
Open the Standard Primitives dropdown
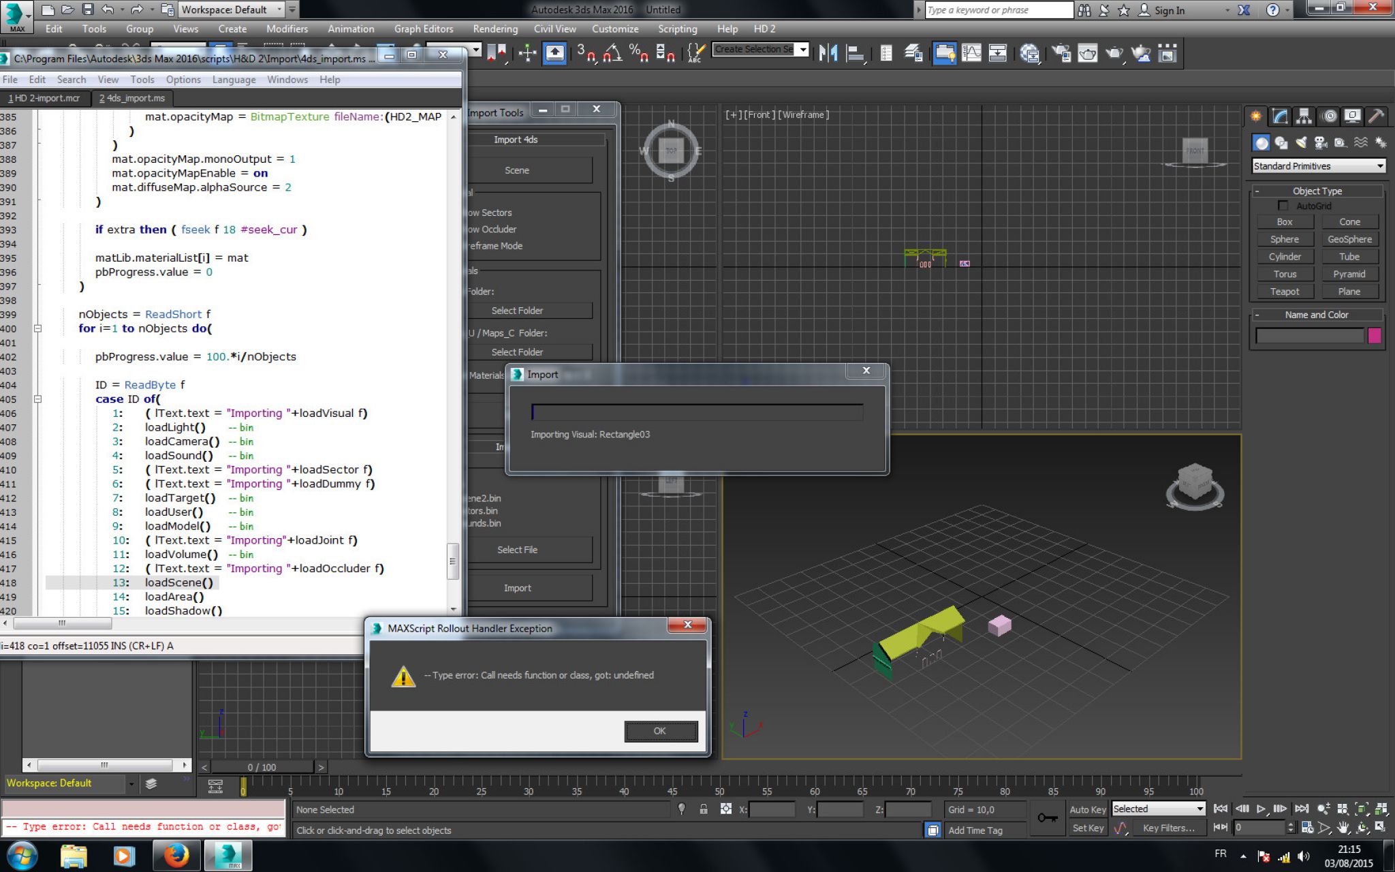pyautogui.click(x=1318, y=166)
